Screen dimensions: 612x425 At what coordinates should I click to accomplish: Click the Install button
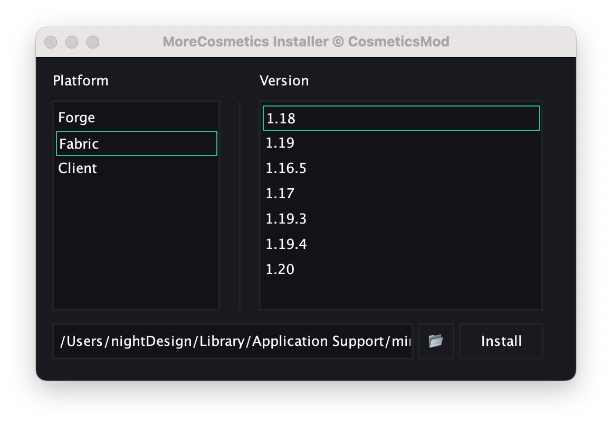501,341
